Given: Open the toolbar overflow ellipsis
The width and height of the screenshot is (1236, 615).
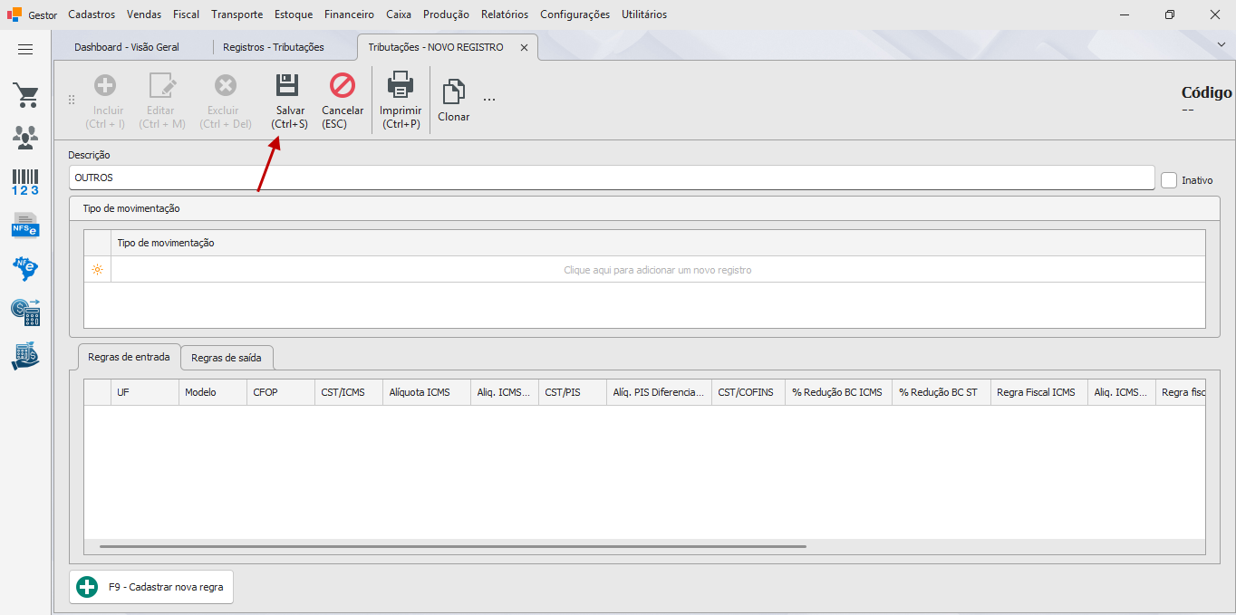Looking at the screenshot, I should point(489,99).
